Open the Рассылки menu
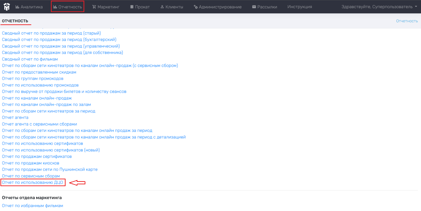The height and width of the screenshot is (211, 421). (264, 7)
